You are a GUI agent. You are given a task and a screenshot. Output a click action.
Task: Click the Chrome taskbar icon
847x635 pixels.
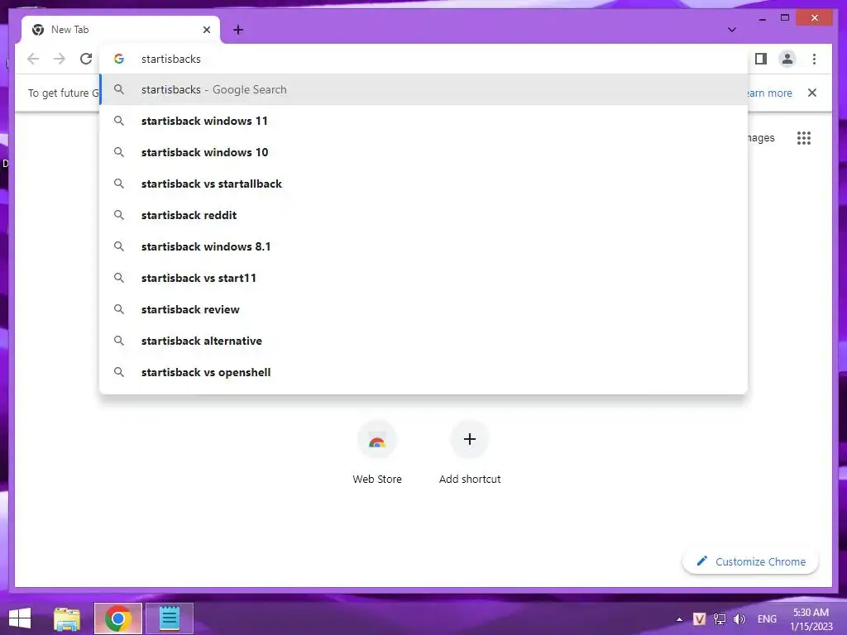[x=118, y=618]
